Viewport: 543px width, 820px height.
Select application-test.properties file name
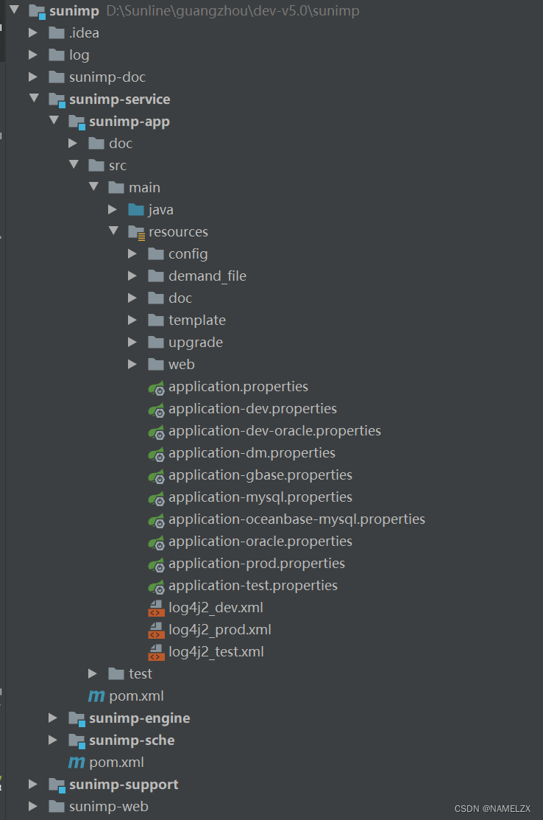[x=252, y=586]
